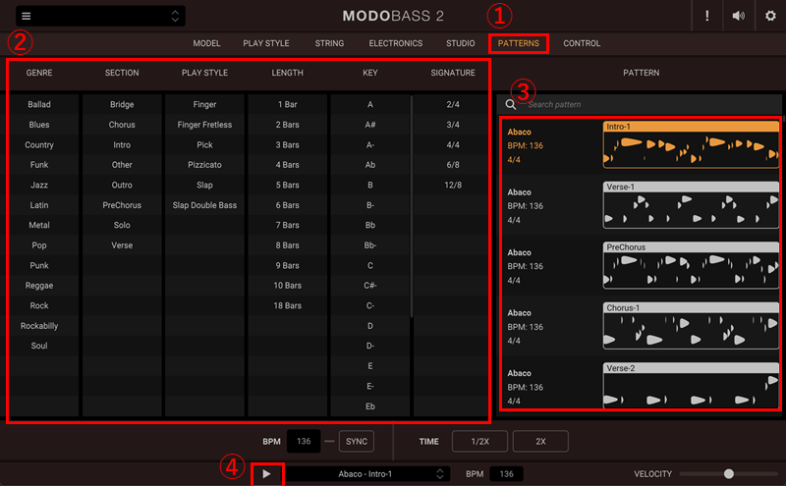Select Solo section
Screen dimensions: 786x486
point(122,225)
